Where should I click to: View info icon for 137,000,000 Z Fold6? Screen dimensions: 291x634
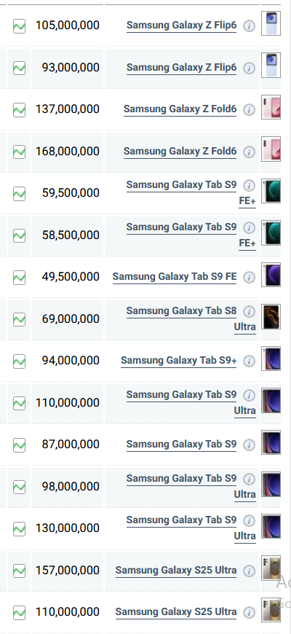(249, 109)
